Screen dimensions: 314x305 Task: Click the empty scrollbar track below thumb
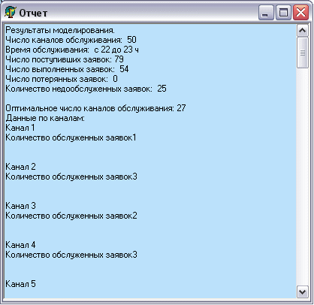click(303, 177)
